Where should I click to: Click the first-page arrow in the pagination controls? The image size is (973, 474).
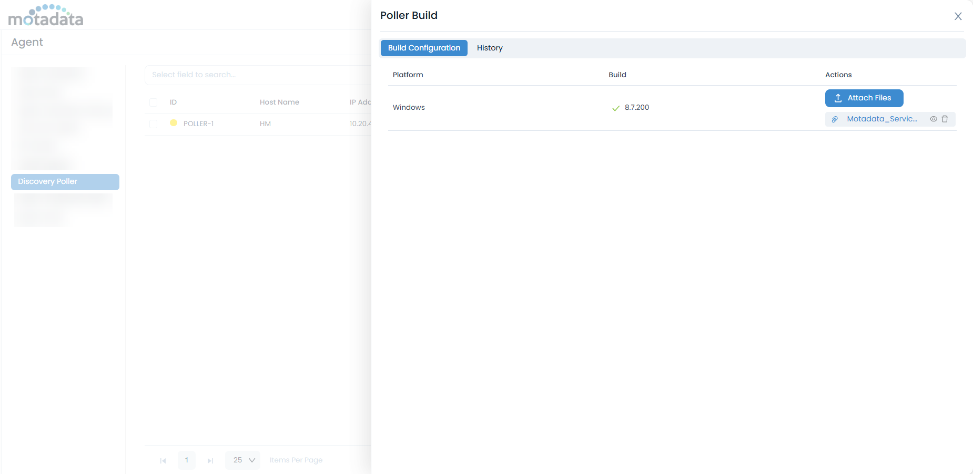(163, 460)
